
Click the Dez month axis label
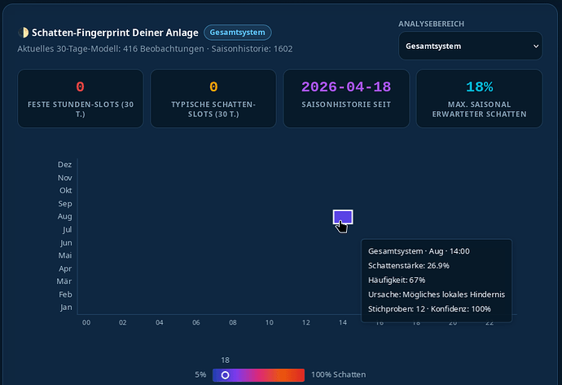click(64, 164)
